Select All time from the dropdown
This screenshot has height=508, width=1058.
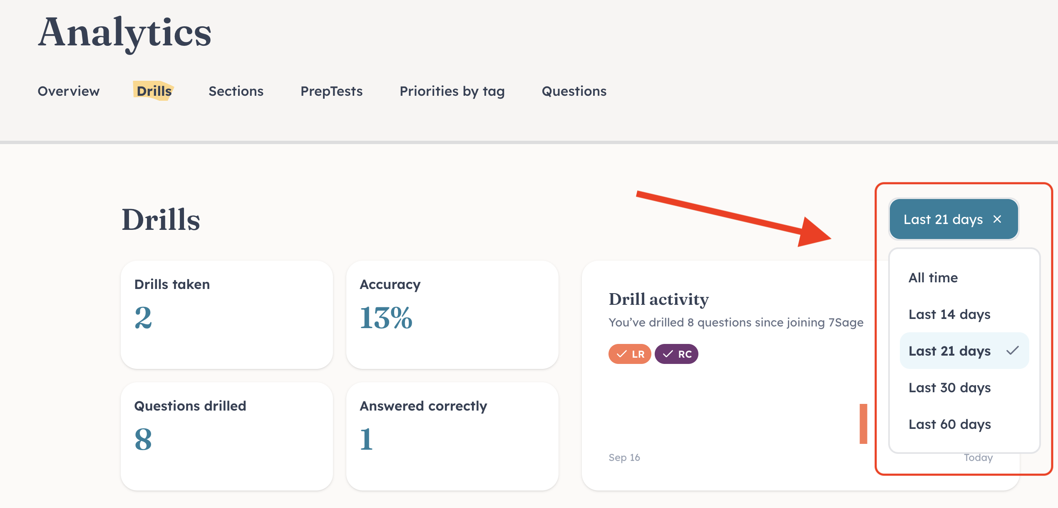[933, 278]
